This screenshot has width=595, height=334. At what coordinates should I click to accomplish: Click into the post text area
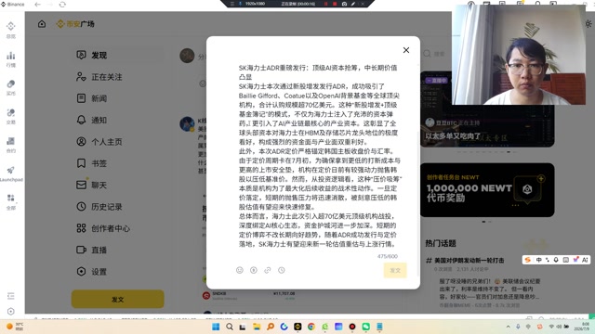click(318, 156)
